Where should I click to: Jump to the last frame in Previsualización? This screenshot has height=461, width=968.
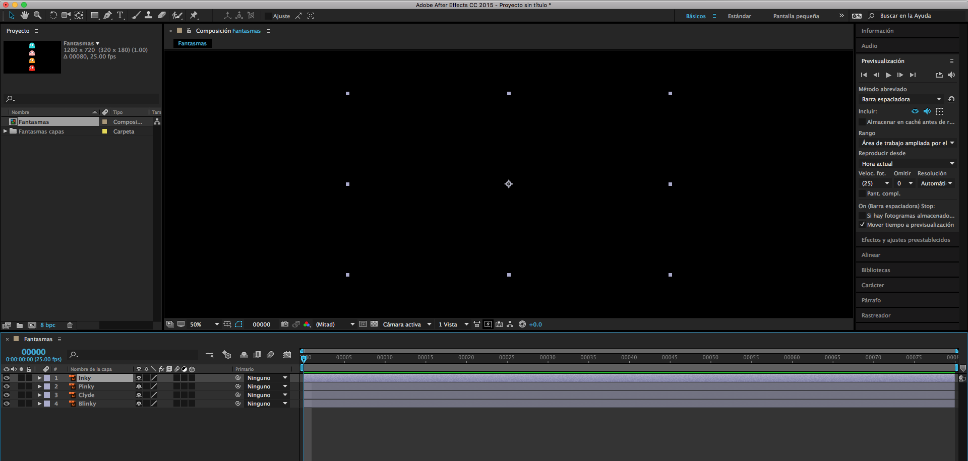click(x=913, y=75)
